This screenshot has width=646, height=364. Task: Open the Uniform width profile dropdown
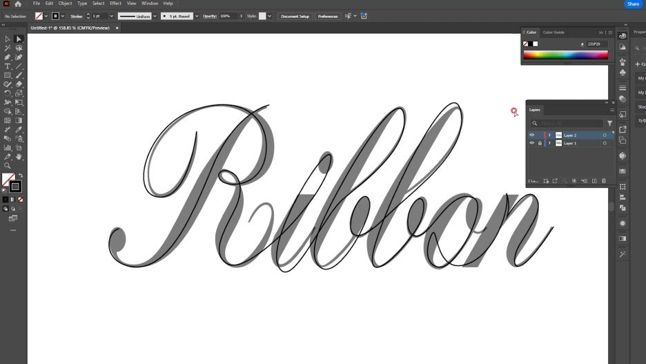[x=155, y=16]
